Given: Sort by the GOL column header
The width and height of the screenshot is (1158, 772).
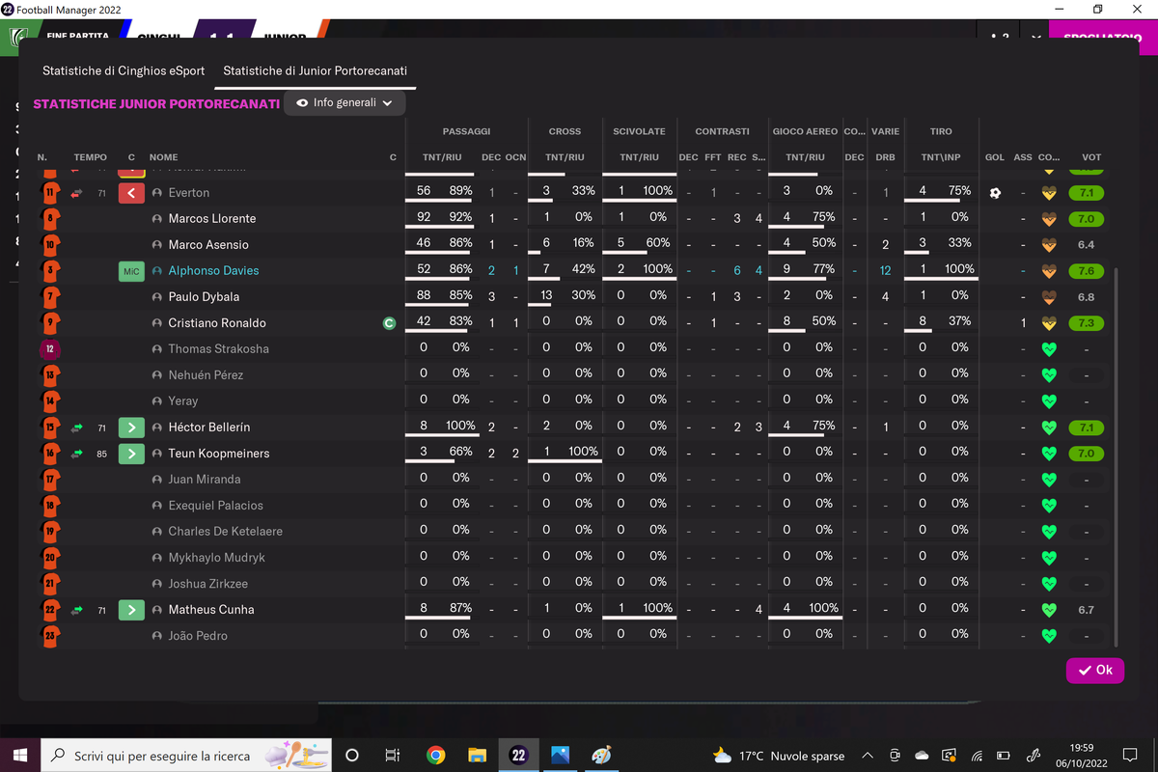Looking at the screenshot, I should [x=995, y=157].
